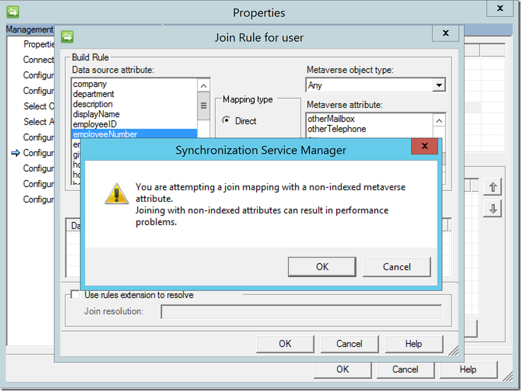
Task: Click the blue arrow current-page indicator
Action: [15, 153]
